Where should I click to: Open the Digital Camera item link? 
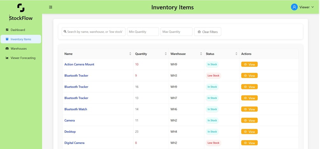tap(74, 143)
